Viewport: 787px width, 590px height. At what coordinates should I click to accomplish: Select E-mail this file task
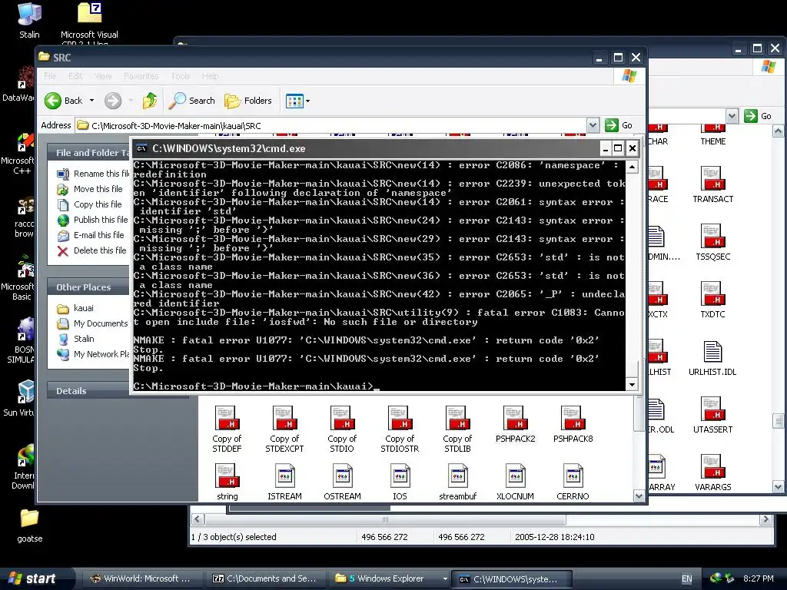pyautogui.click(x=91, y=235)
